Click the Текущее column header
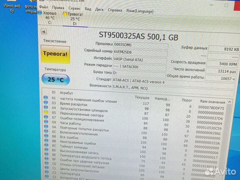 coord(142,97)
